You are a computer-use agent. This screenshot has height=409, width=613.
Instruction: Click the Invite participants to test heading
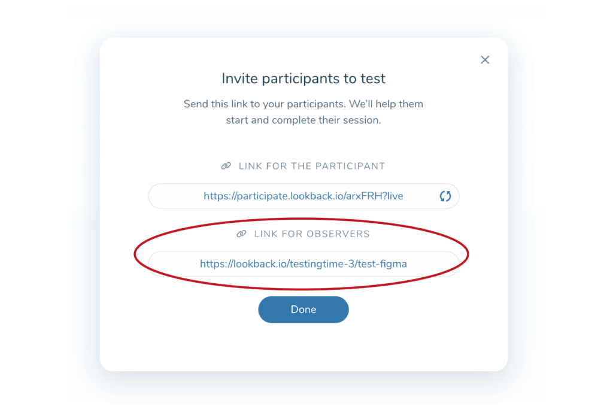click(304, 78)
